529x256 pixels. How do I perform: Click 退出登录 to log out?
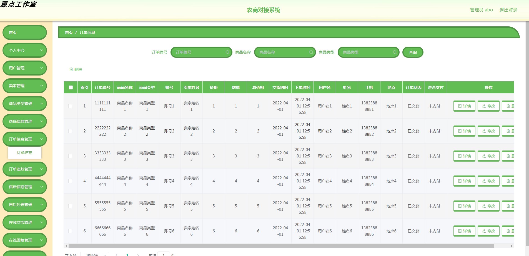pos(509,10)
